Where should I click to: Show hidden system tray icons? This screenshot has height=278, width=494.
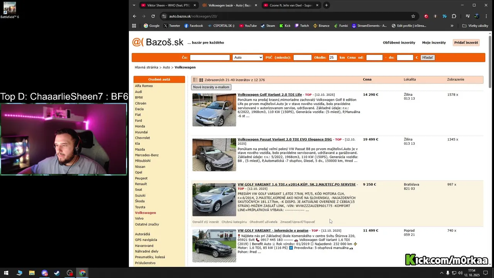click(442, 273)
